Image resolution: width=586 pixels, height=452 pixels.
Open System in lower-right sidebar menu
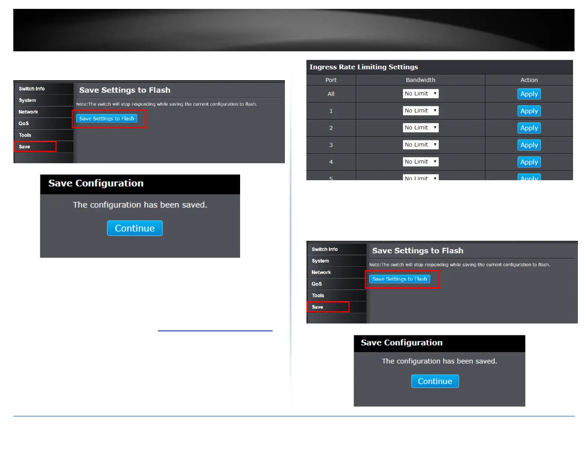[x=337, y=261]
